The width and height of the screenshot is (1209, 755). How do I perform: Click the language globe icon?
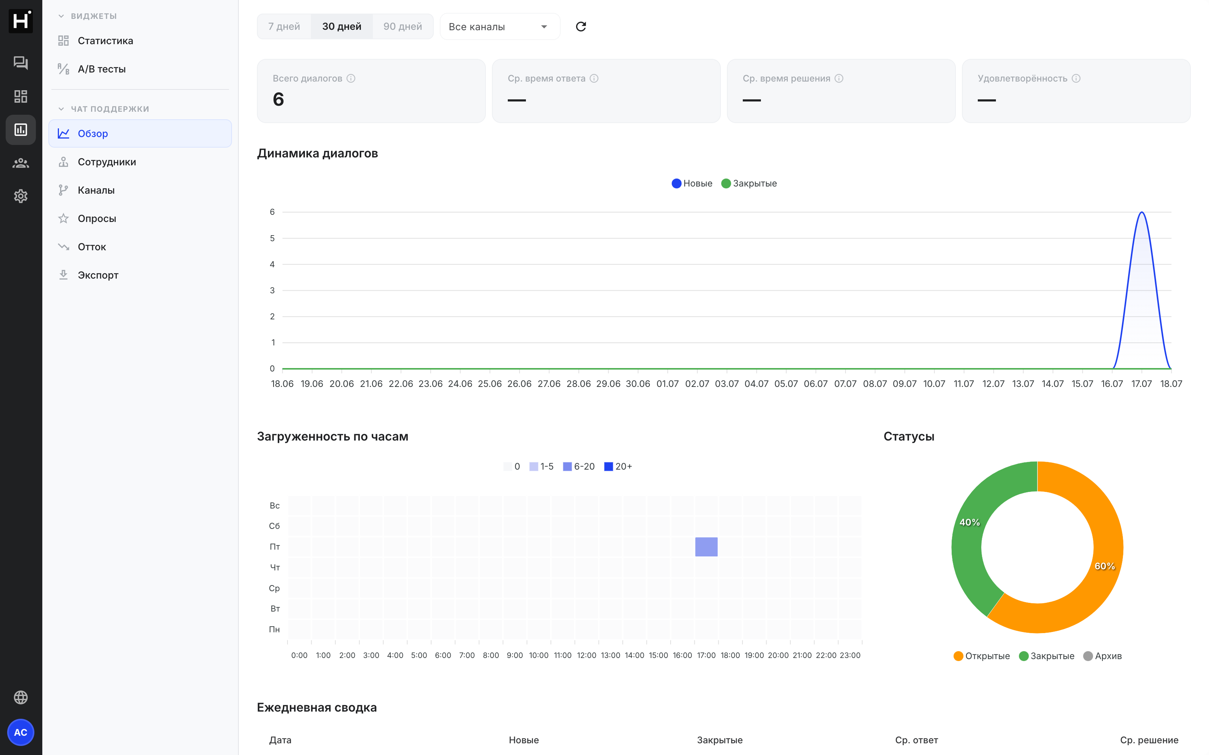click(x=20, y=697)
